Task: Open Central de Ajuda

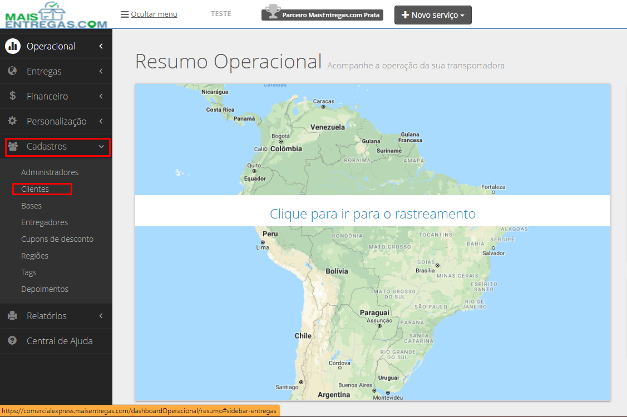Action: [56, 341]
